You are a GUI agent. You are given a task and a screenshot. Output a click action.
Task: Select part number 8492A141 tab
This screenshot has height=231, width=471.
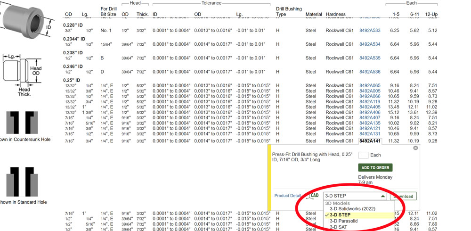tap(370, 141)
